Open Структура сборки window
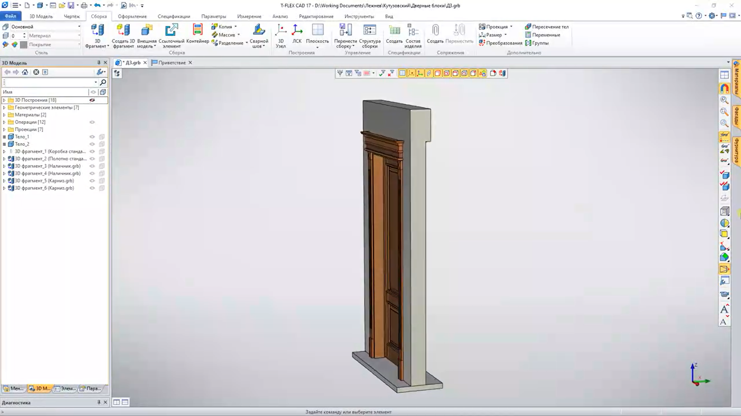 (x=370, y=35)
